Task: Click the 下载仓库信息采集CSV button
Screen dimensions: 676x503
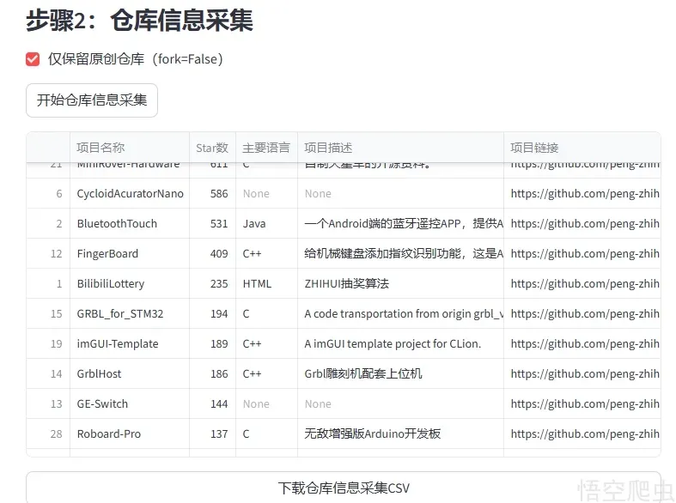Action: point(344,488)
